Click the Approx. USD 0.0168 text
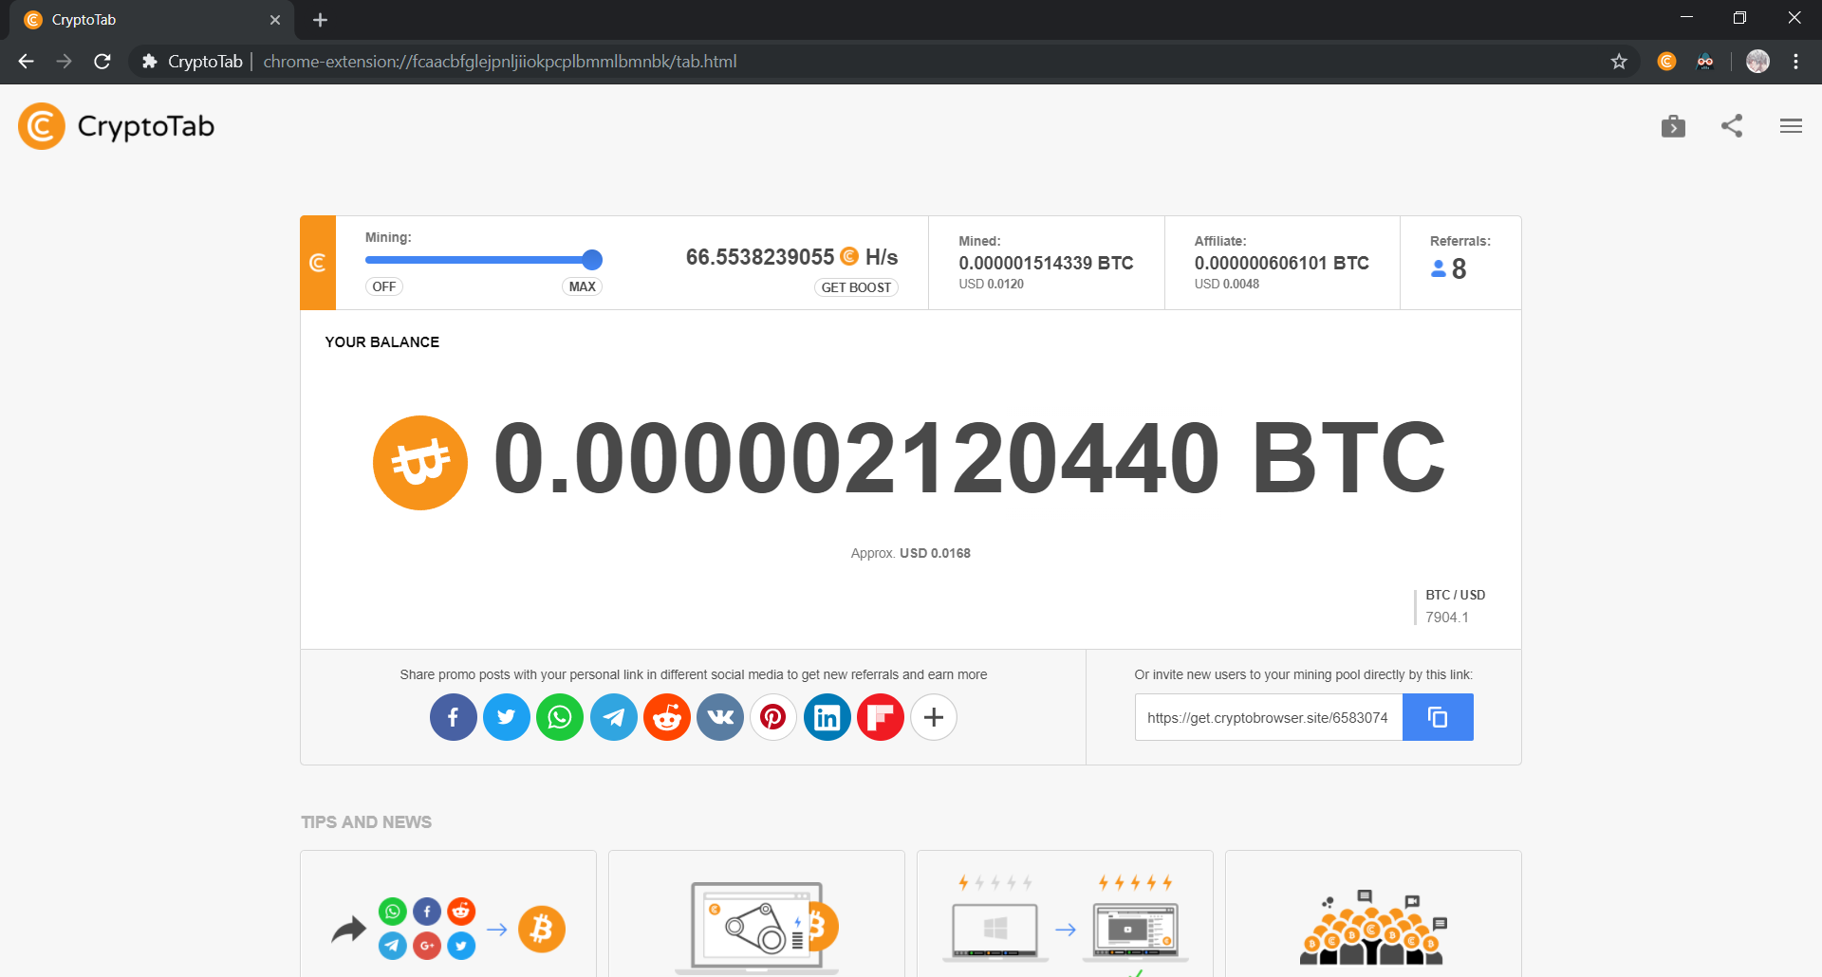1822x977 pixels. [911, 553]
